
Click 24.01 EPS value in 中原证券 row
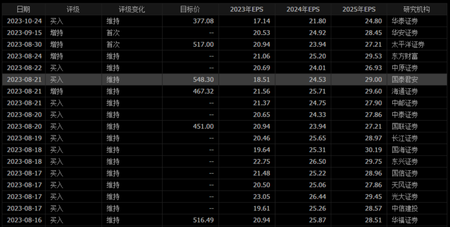pos(317,68)
